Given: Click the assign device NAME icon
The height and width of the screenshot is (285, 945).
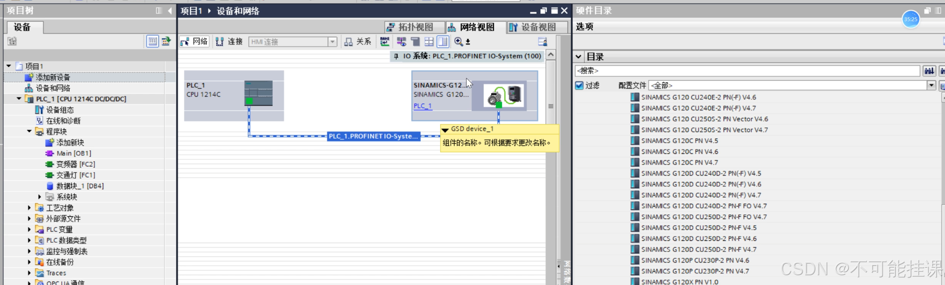Looking at the screenshot, I should pos(385,41).
